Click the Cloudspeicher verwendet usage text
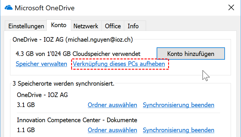 click(x=79, y=53)
